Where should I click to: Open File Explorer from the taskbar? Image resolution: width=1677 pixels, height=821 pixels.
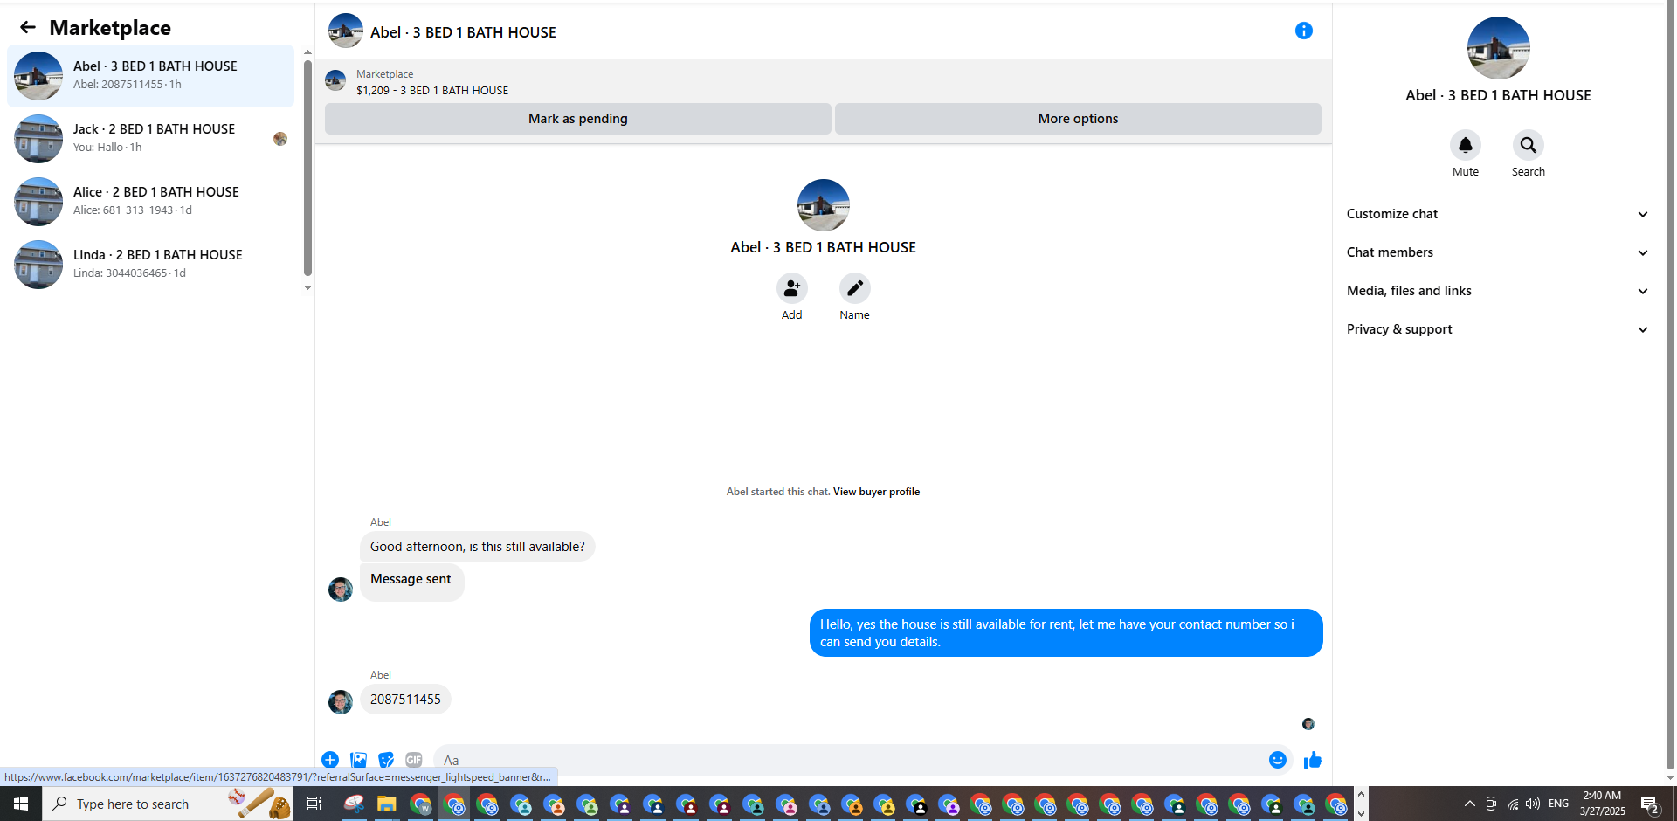pos(387,804)
